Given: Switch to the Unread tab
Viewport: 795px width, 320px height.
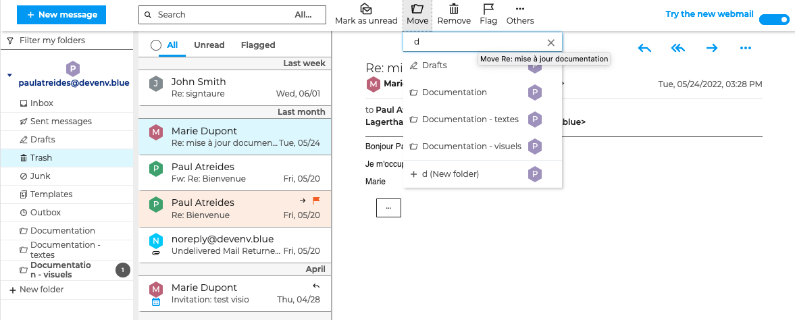Looking at the screenshot, I should point(209,45).
